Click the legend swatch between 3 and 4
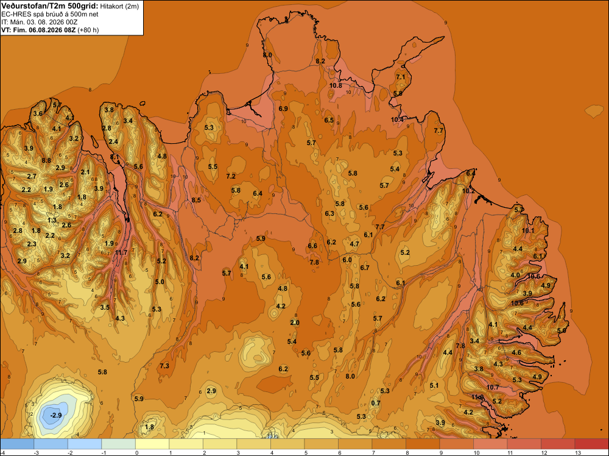 coord(253,444)
